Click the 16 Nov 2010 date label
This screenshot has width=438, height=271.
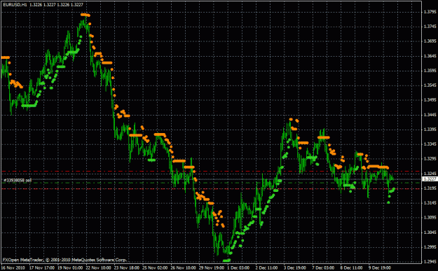pyautogui.click(x=13, y=267)
